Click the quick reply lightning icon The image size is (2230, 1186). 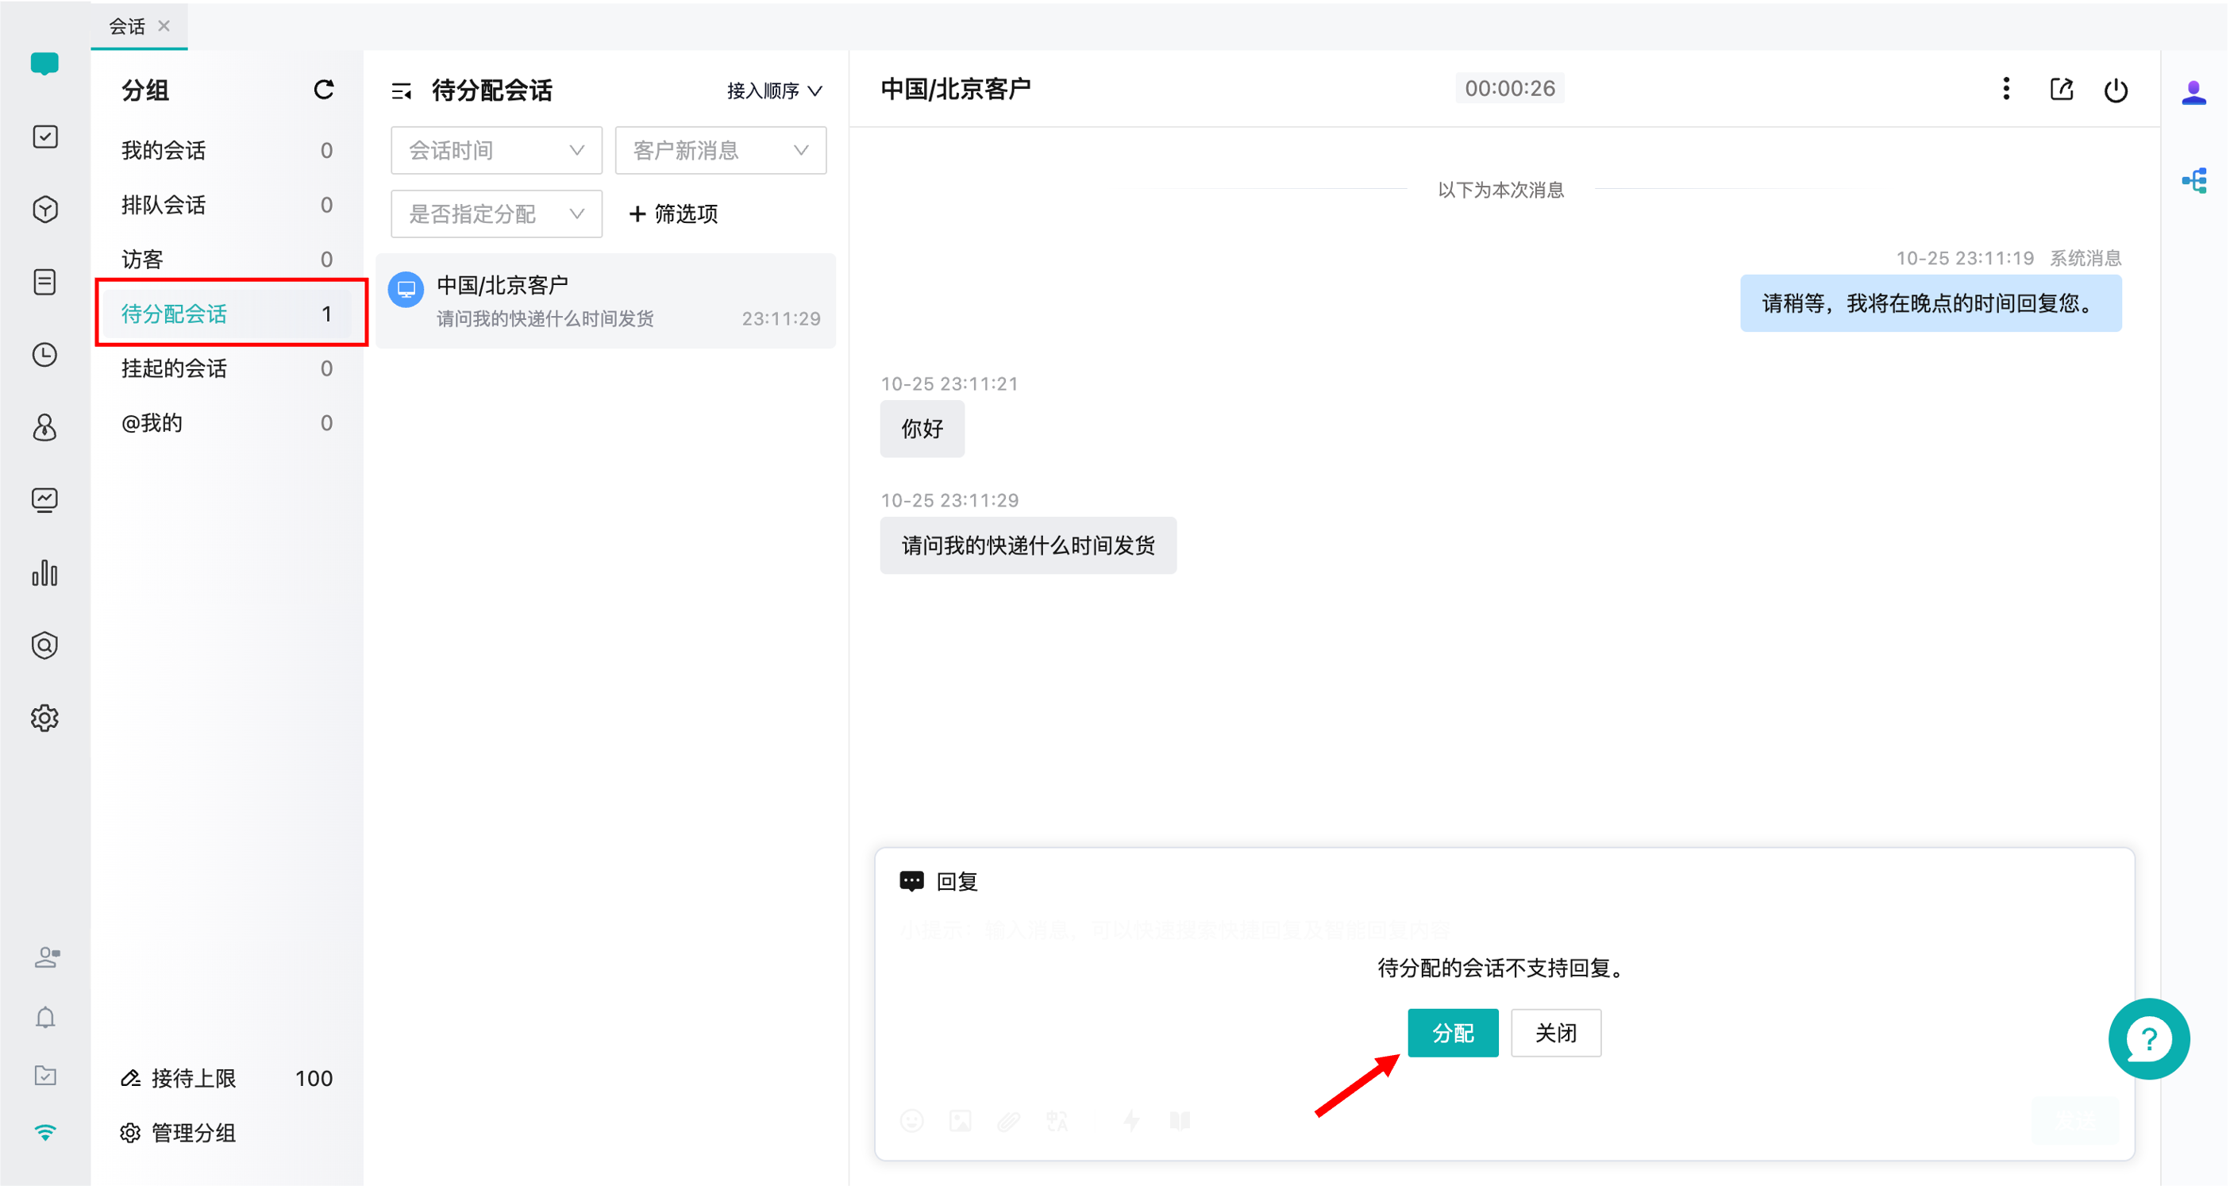point(1131,1120)
